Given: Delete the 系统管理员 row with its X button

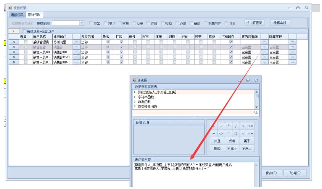Looking at the screenshot, I should point(13,42).
